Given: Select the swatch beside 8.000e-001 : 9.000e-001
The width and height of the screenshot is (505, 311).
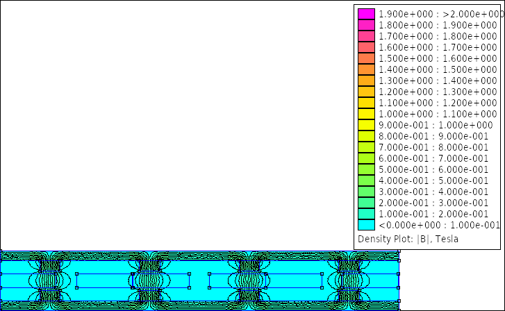Looking at the screenshot, I should (x=366, y=136).
